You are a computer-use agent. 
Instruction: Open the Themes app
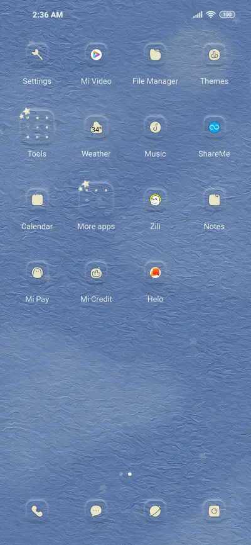(214, 55)
